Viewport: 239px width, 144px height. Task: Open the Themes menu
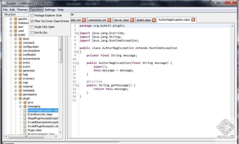coord(22,10)
